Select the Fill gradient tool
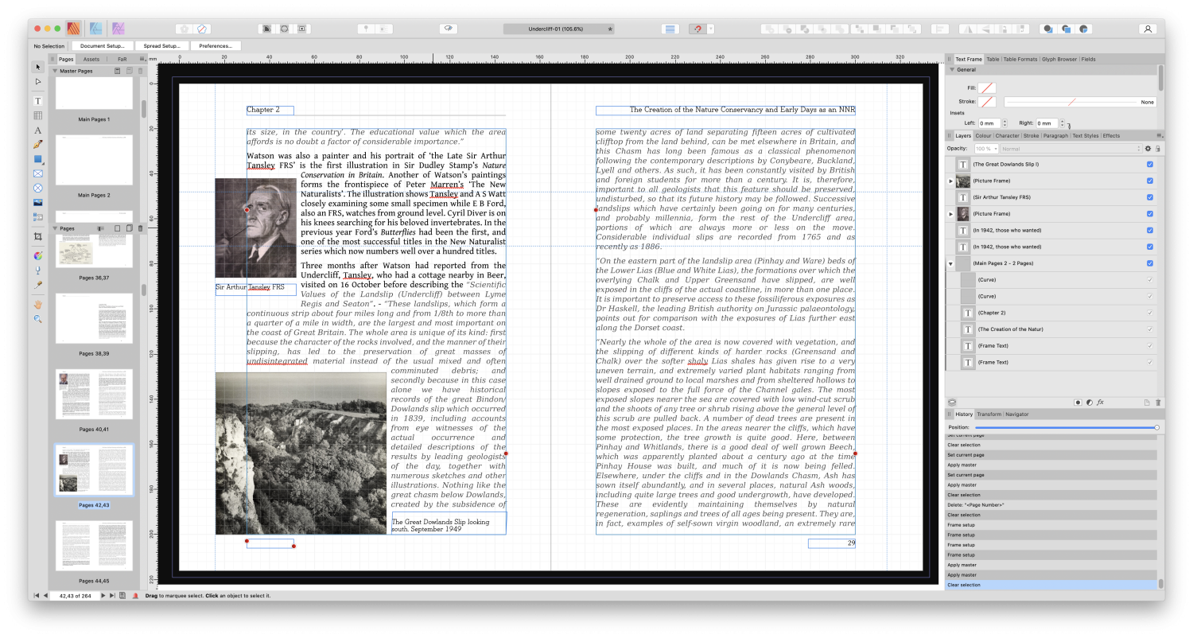This screenshot has height=638, width=1193. click(x=37, y=255)
